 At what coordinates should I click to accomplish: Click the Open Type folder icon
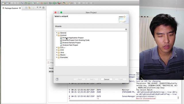64,3
